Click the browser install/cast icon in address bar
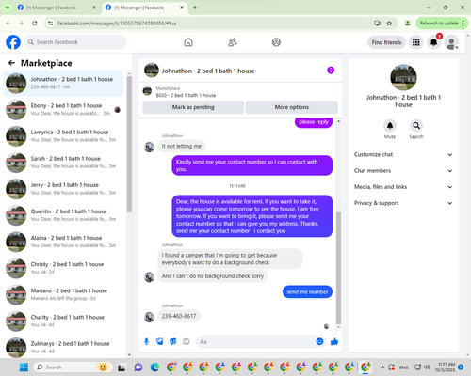Viewport: 471px width, 376px height. (x=377, y=23)
